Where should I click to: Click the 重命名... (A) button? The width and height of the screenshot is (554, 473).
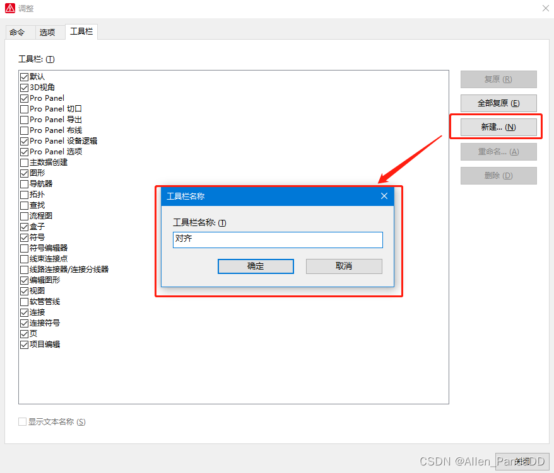point(498,152)
